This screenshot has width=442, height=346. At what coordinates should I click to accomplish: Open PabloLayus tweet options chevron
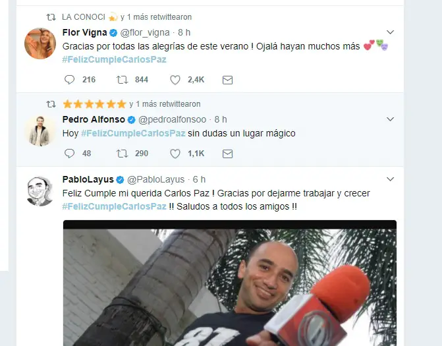pyautogui.click(x=390, y=179)
